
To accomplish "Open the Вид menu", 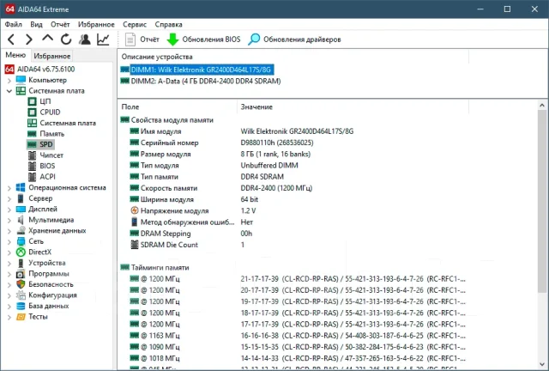I will (x=36, y=25).
